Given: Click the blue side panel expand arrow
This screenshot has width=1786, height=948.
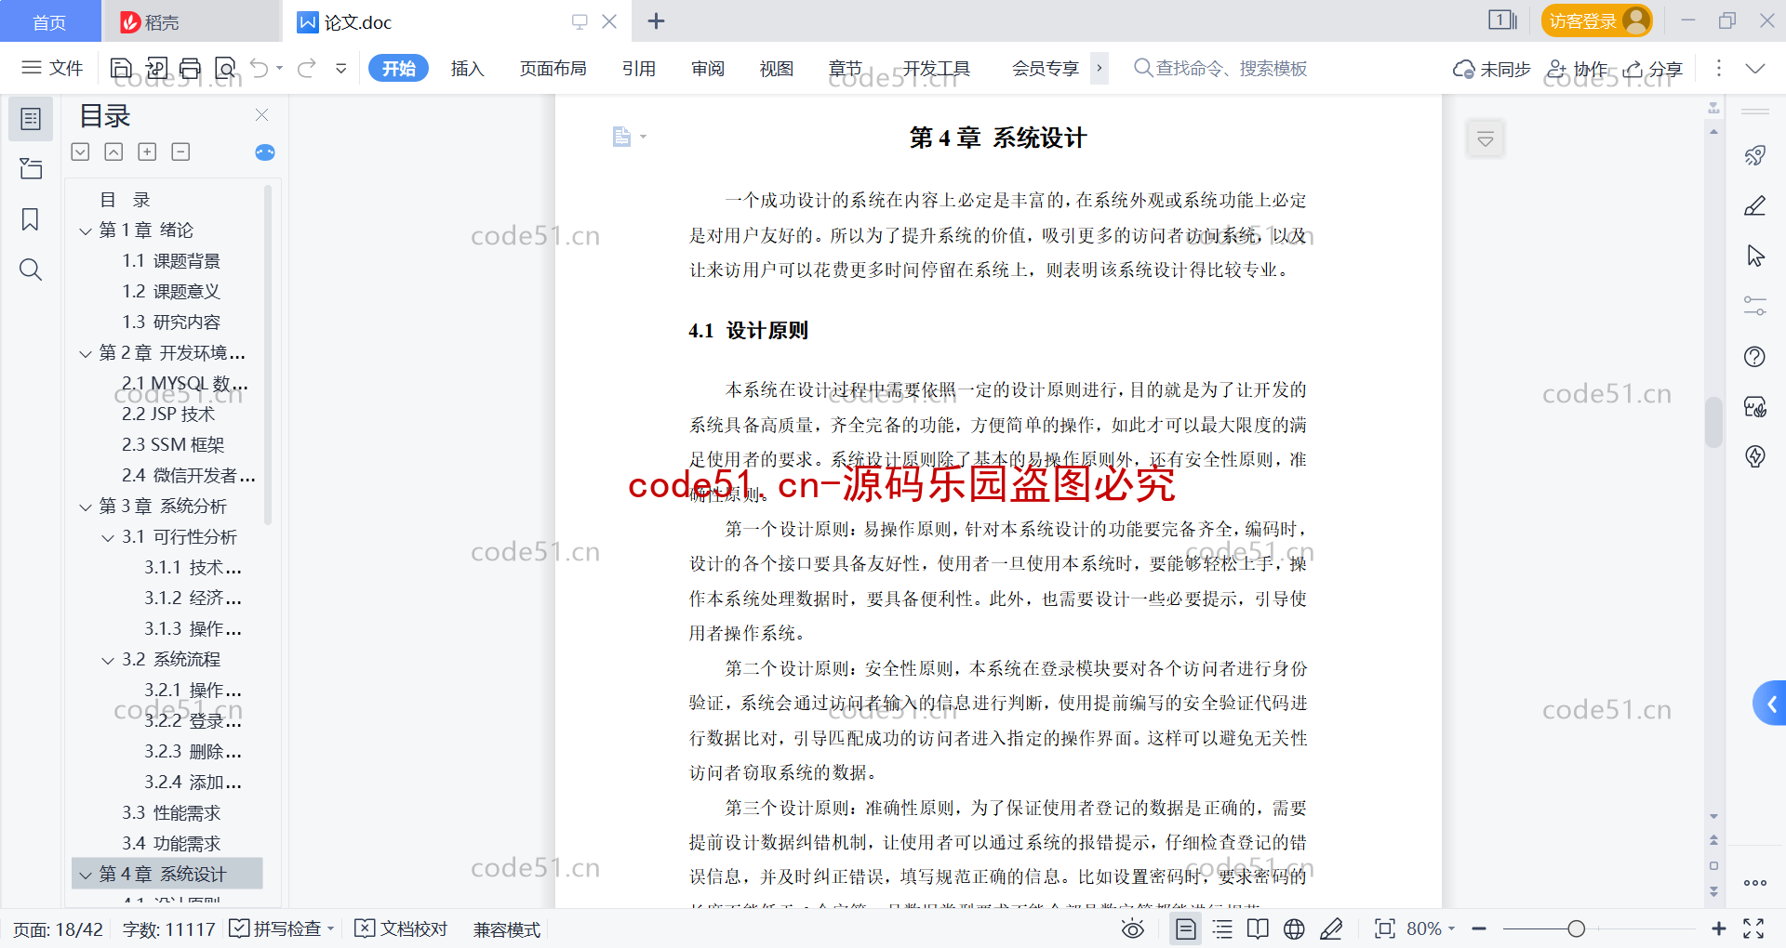Looking at the screenshot, I should click(x=1770, y=704).
